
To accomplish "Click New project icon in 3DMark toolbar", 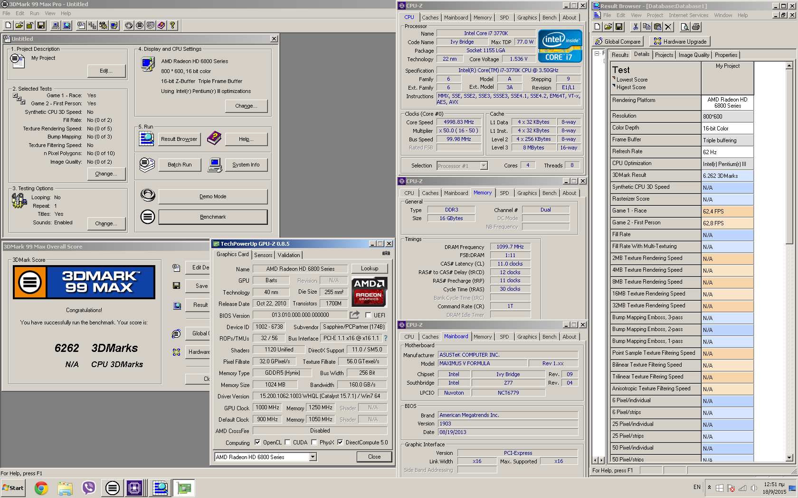I will (x=9, y=26).
